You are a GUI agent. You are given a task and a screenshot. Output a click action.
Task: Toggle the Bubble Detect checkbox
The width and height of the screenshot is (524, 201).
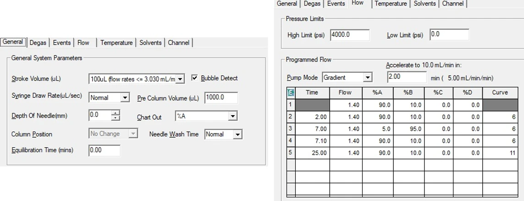click(194, 78)
